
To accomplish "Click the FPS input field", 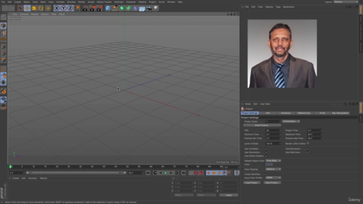I will pos(273,130).
